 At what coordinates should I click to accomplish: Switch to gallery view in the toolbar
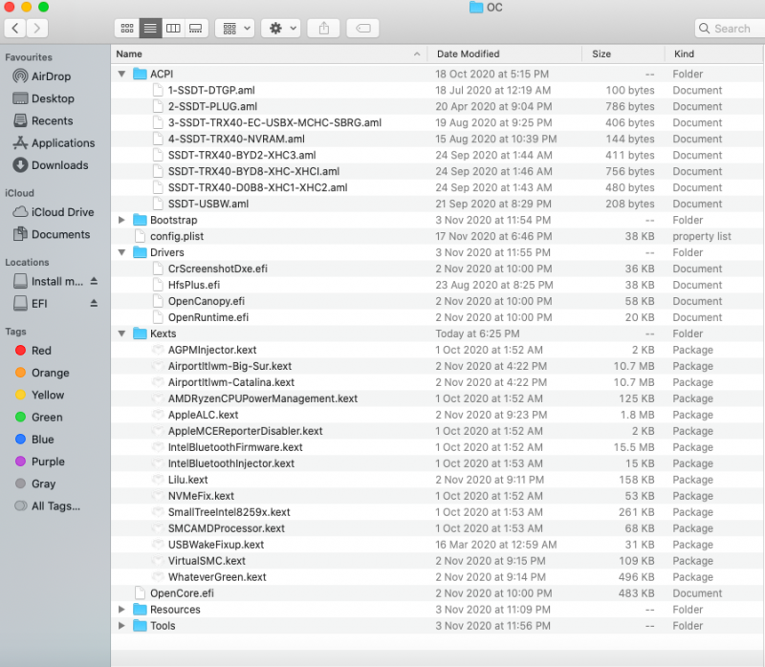[x=195, y=28]
